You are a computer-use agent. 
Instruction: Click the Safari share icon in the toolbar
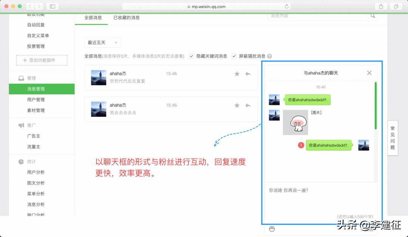(x=382, y=6)
